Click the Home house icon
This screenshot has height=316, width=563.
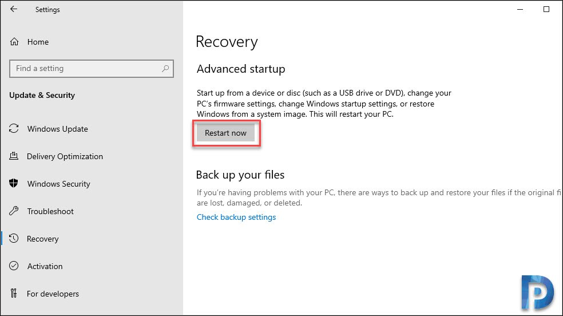coord(14,42)
